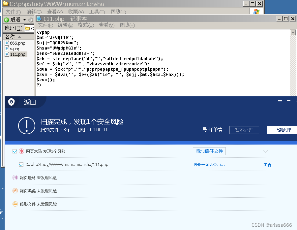Viewport: 297px width, 230px height.
Task: Select the C:/phpStudy/WWW/mumamiansha/111.php path text
Action: click(x=67, y=164)
